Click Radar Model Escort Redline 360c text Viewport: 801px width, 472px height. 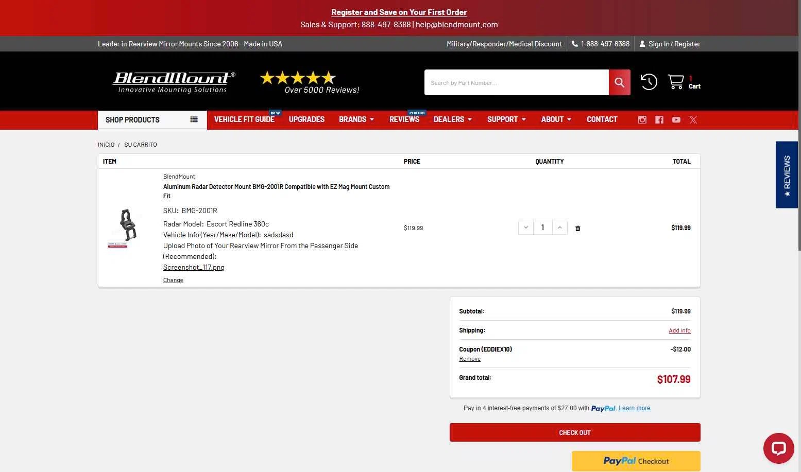pos(216,224)
